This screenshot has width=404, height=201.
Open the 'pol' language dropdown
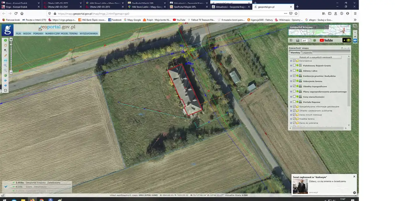coord(306,40)
